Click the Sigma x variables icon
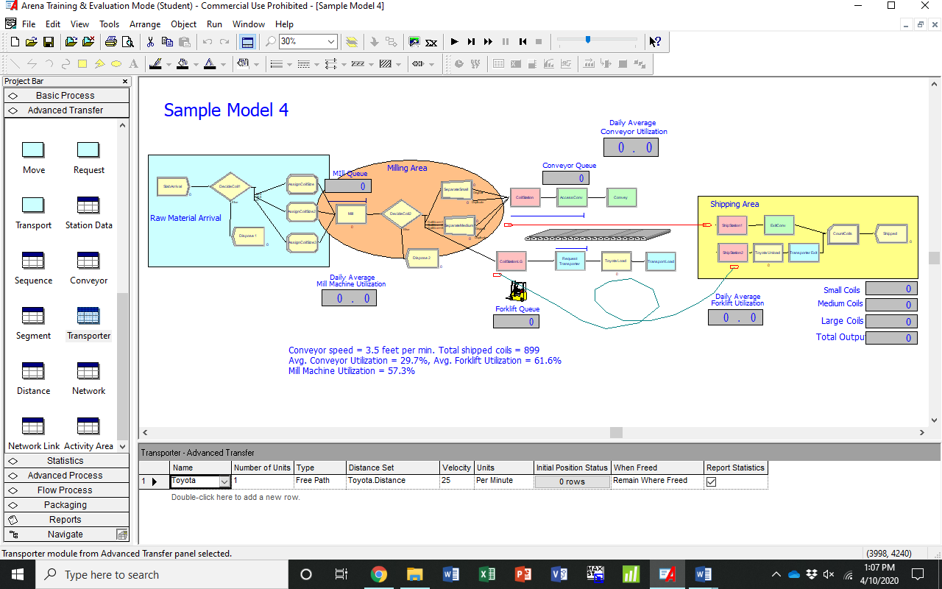This screenshot has width=942, height=589. (431, 42)
